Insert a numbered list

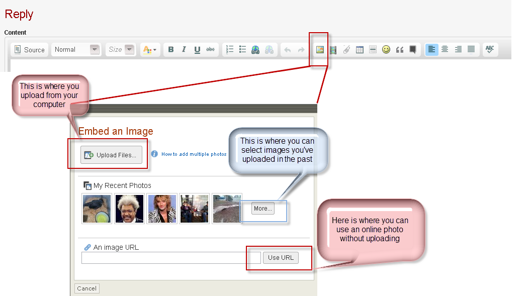coord(230,50)
